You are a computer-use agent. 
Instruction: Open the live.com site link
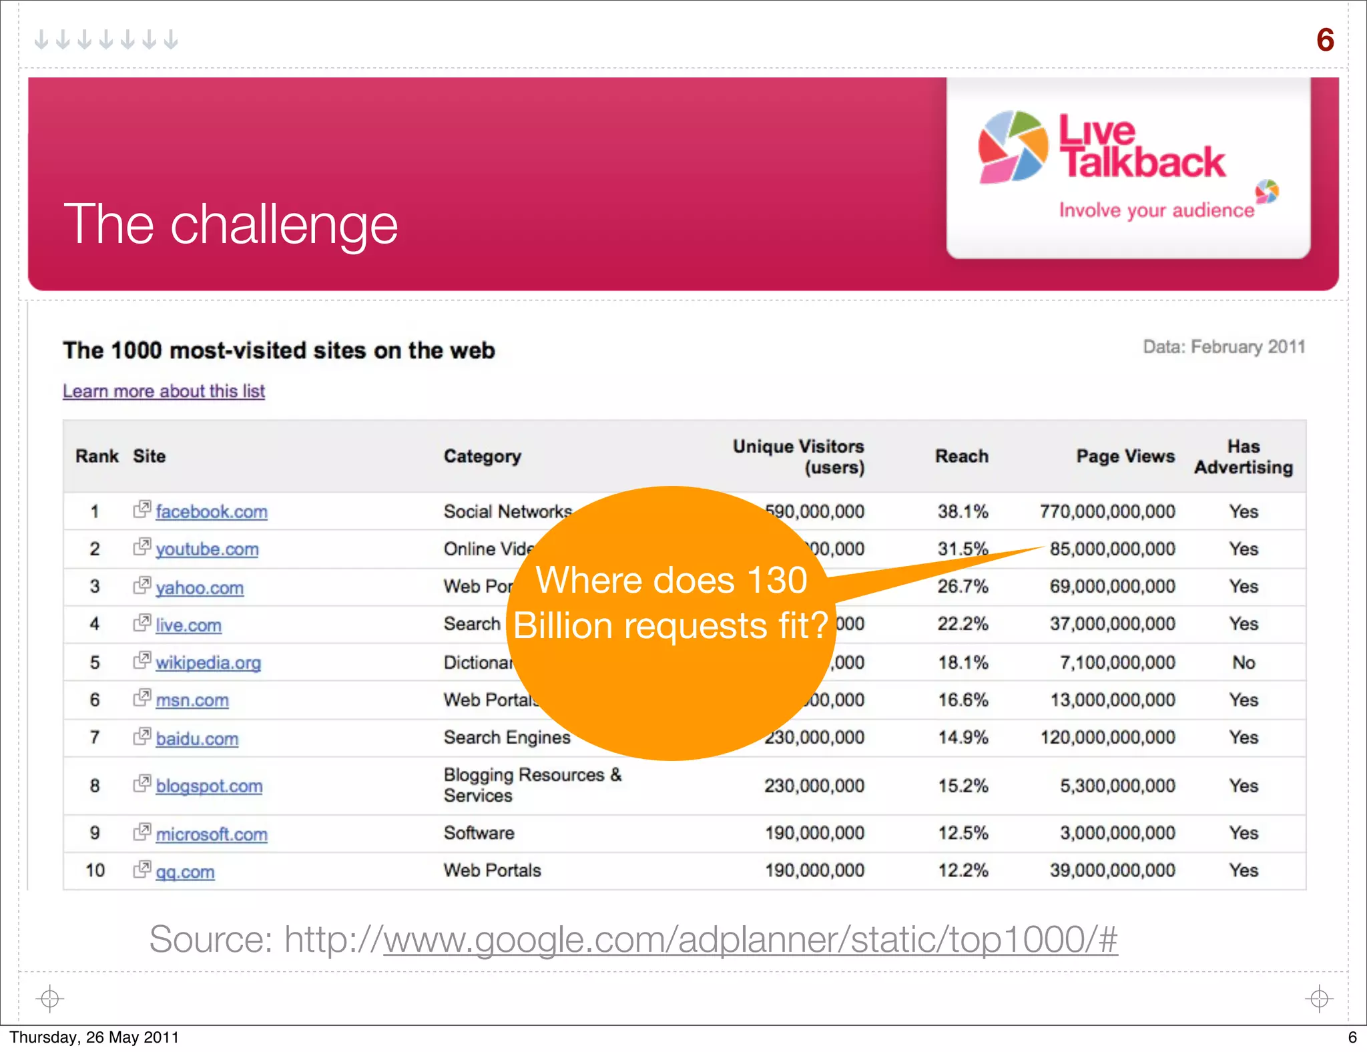(188, 625)
